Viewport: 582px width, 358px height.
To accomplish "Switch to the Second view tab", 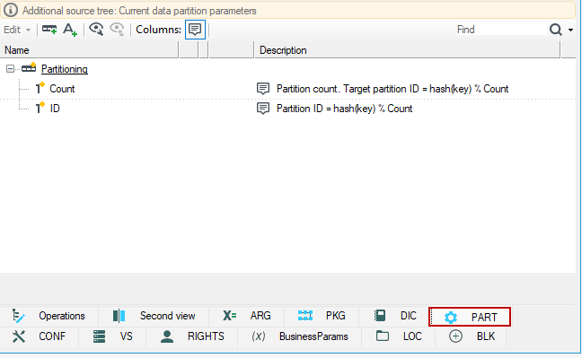I will tap(154, 316).
